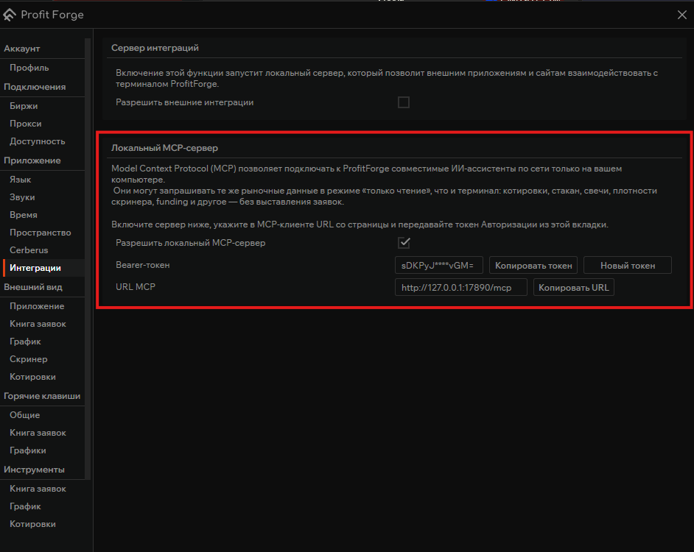Open the Время settings
This screenshot has height=552, width=694.
(24, 215)
